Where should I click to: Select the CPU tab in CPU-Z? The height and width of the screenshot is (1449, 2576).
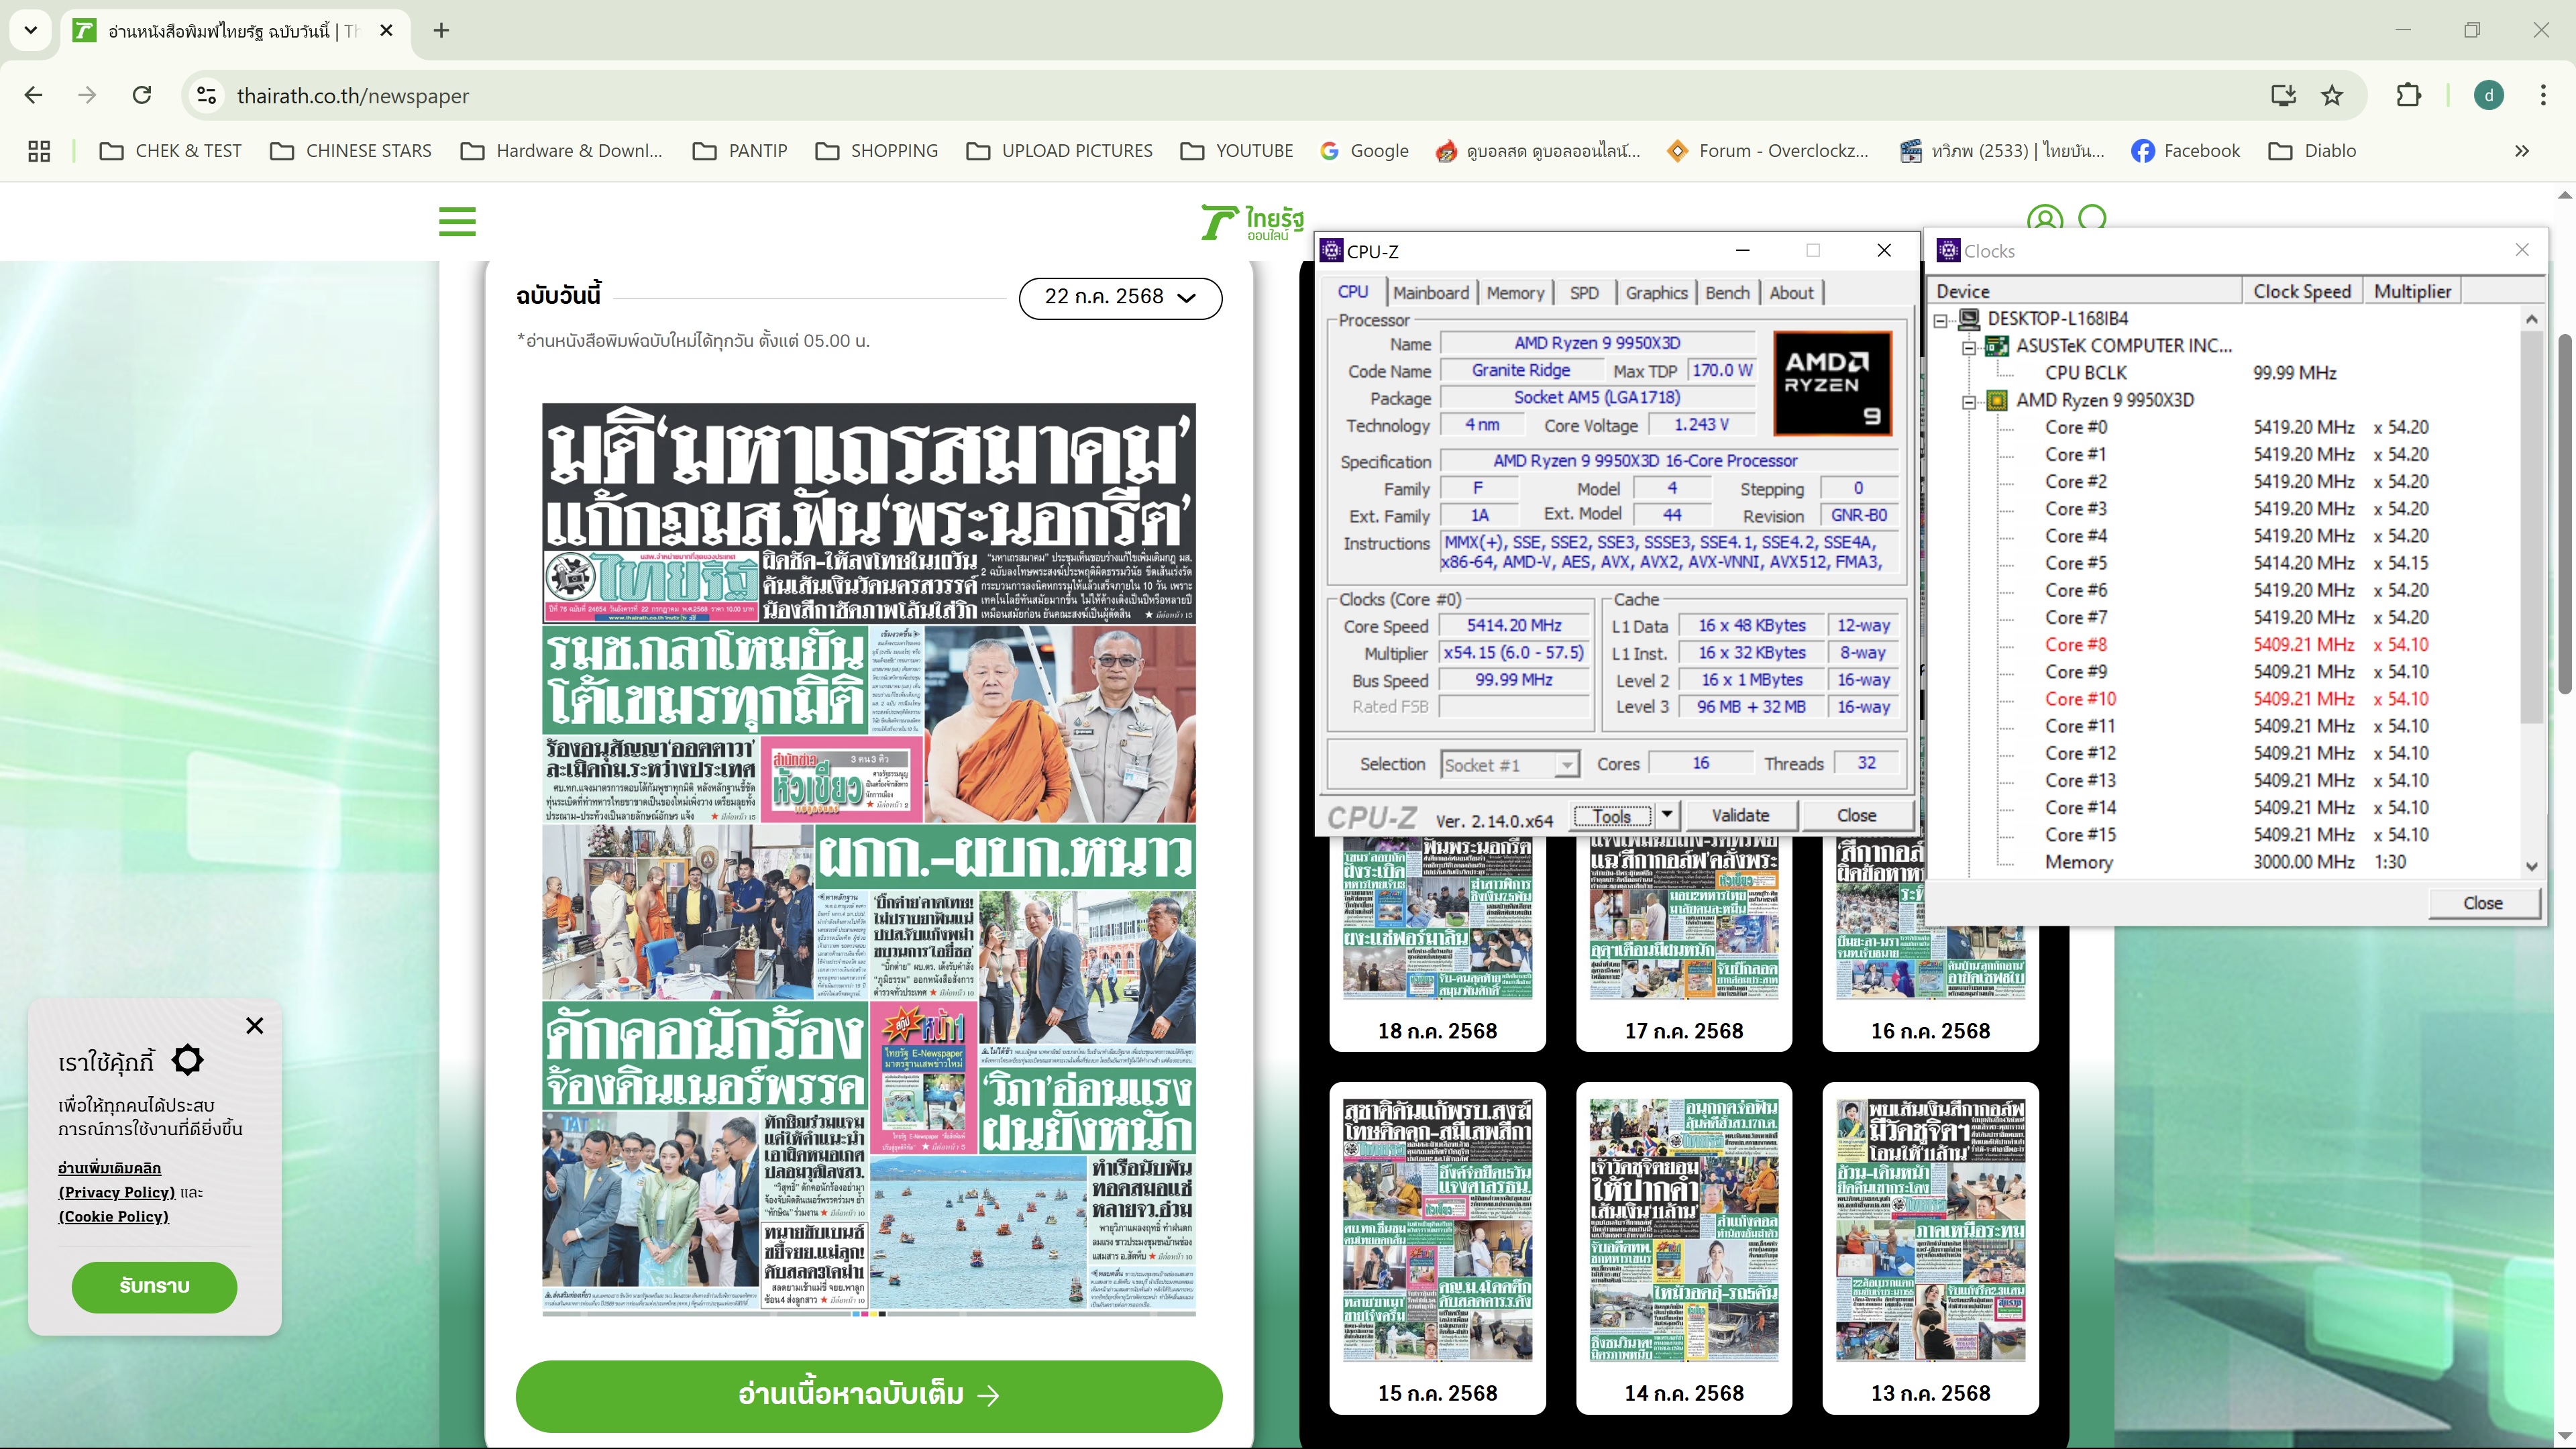coord(1353,292)
